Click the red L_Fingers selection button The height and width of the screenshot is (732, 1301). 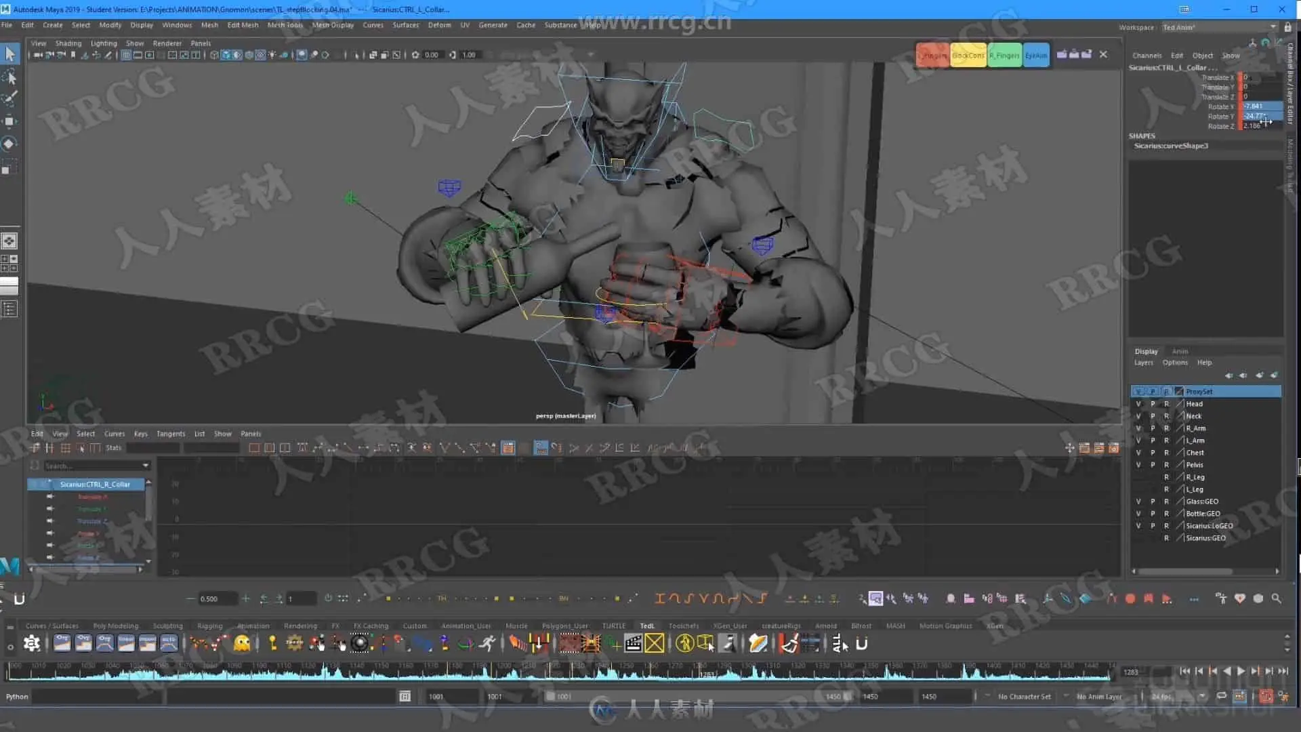(932, 56)
